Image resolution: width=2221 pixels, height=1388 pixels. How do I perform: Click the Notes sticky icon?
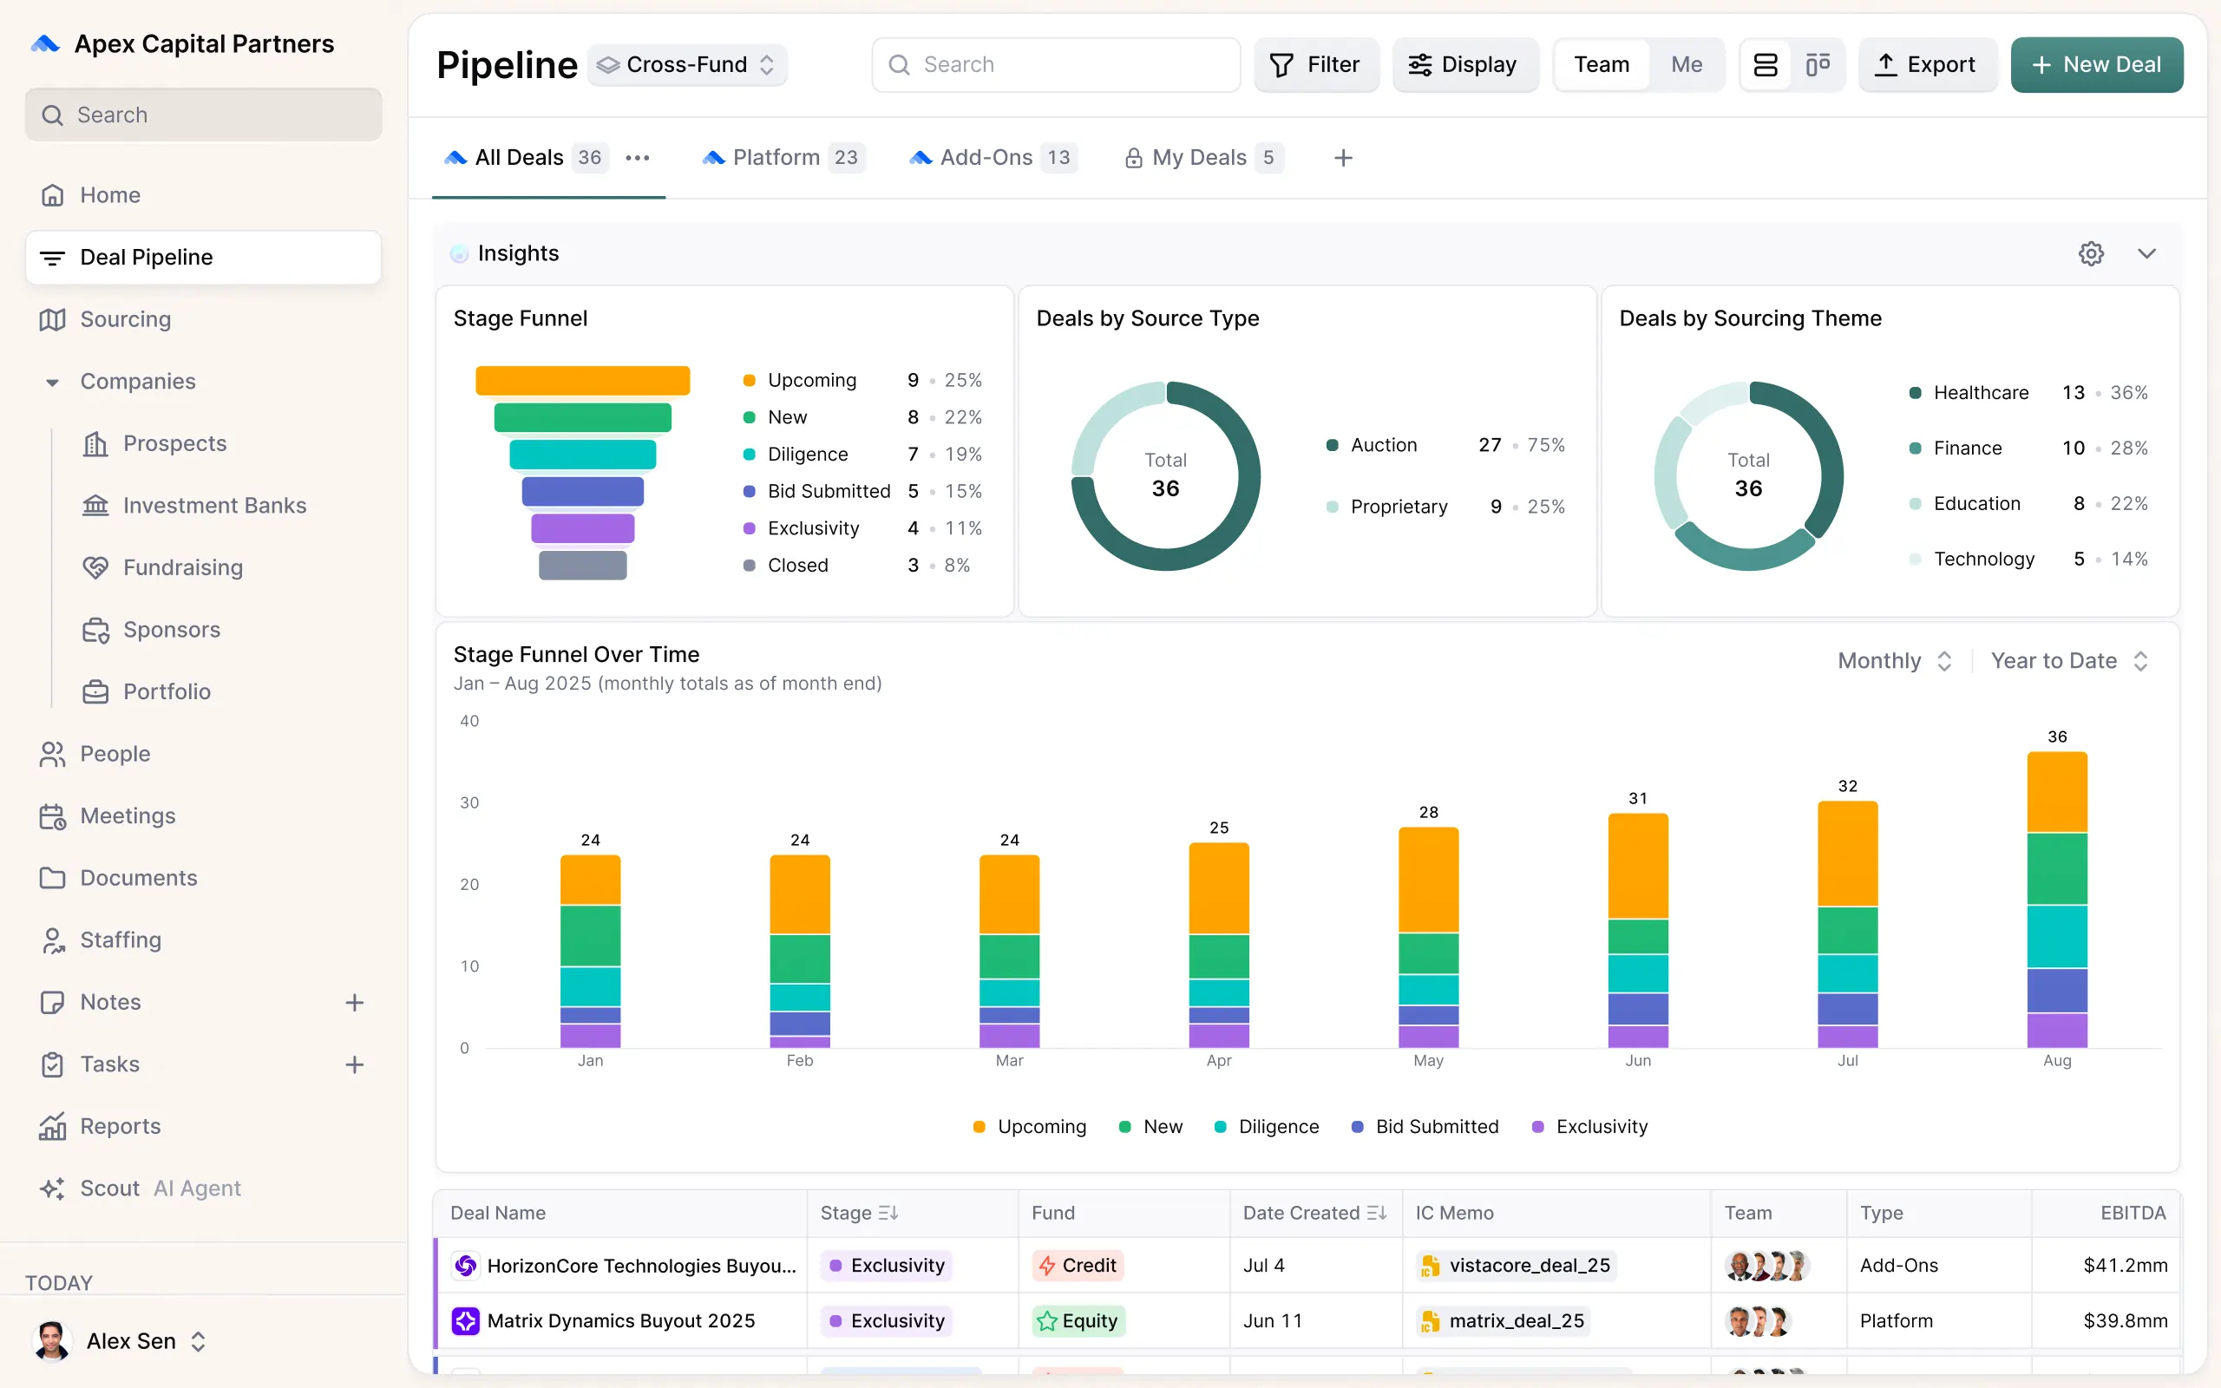(x=52, y=1001)
